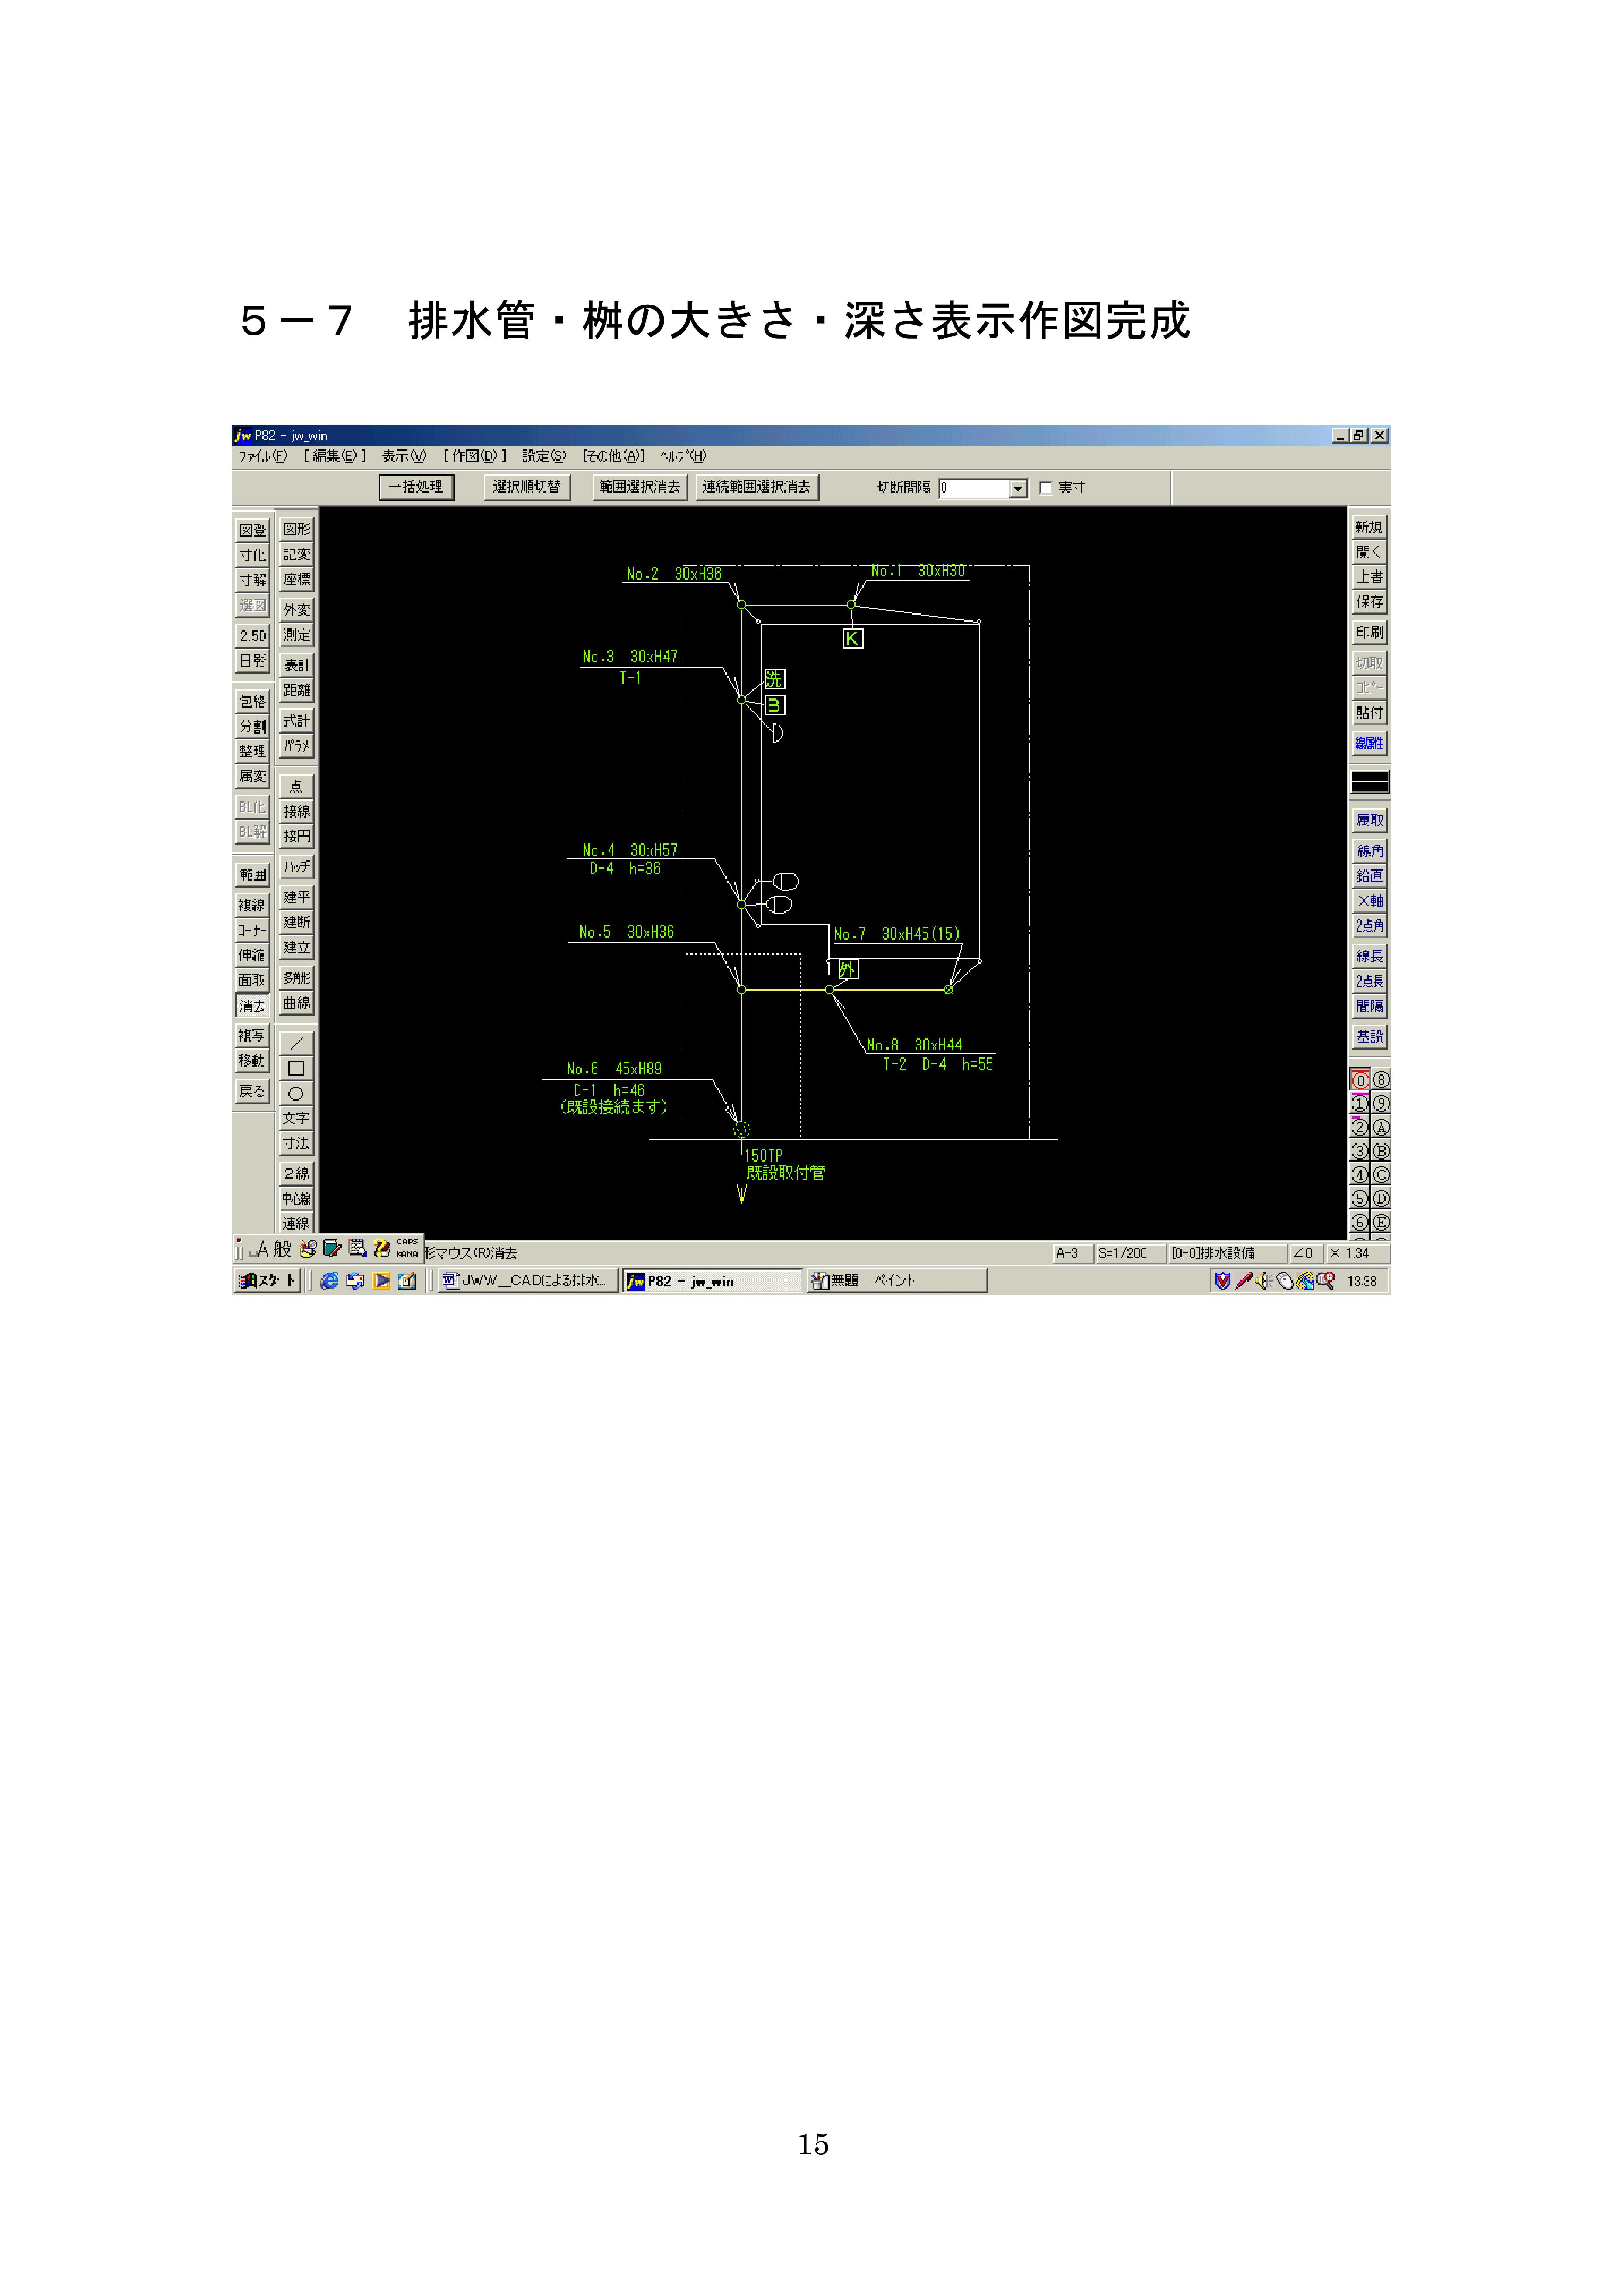Open the [編集(E)] menu

[335, 456]
